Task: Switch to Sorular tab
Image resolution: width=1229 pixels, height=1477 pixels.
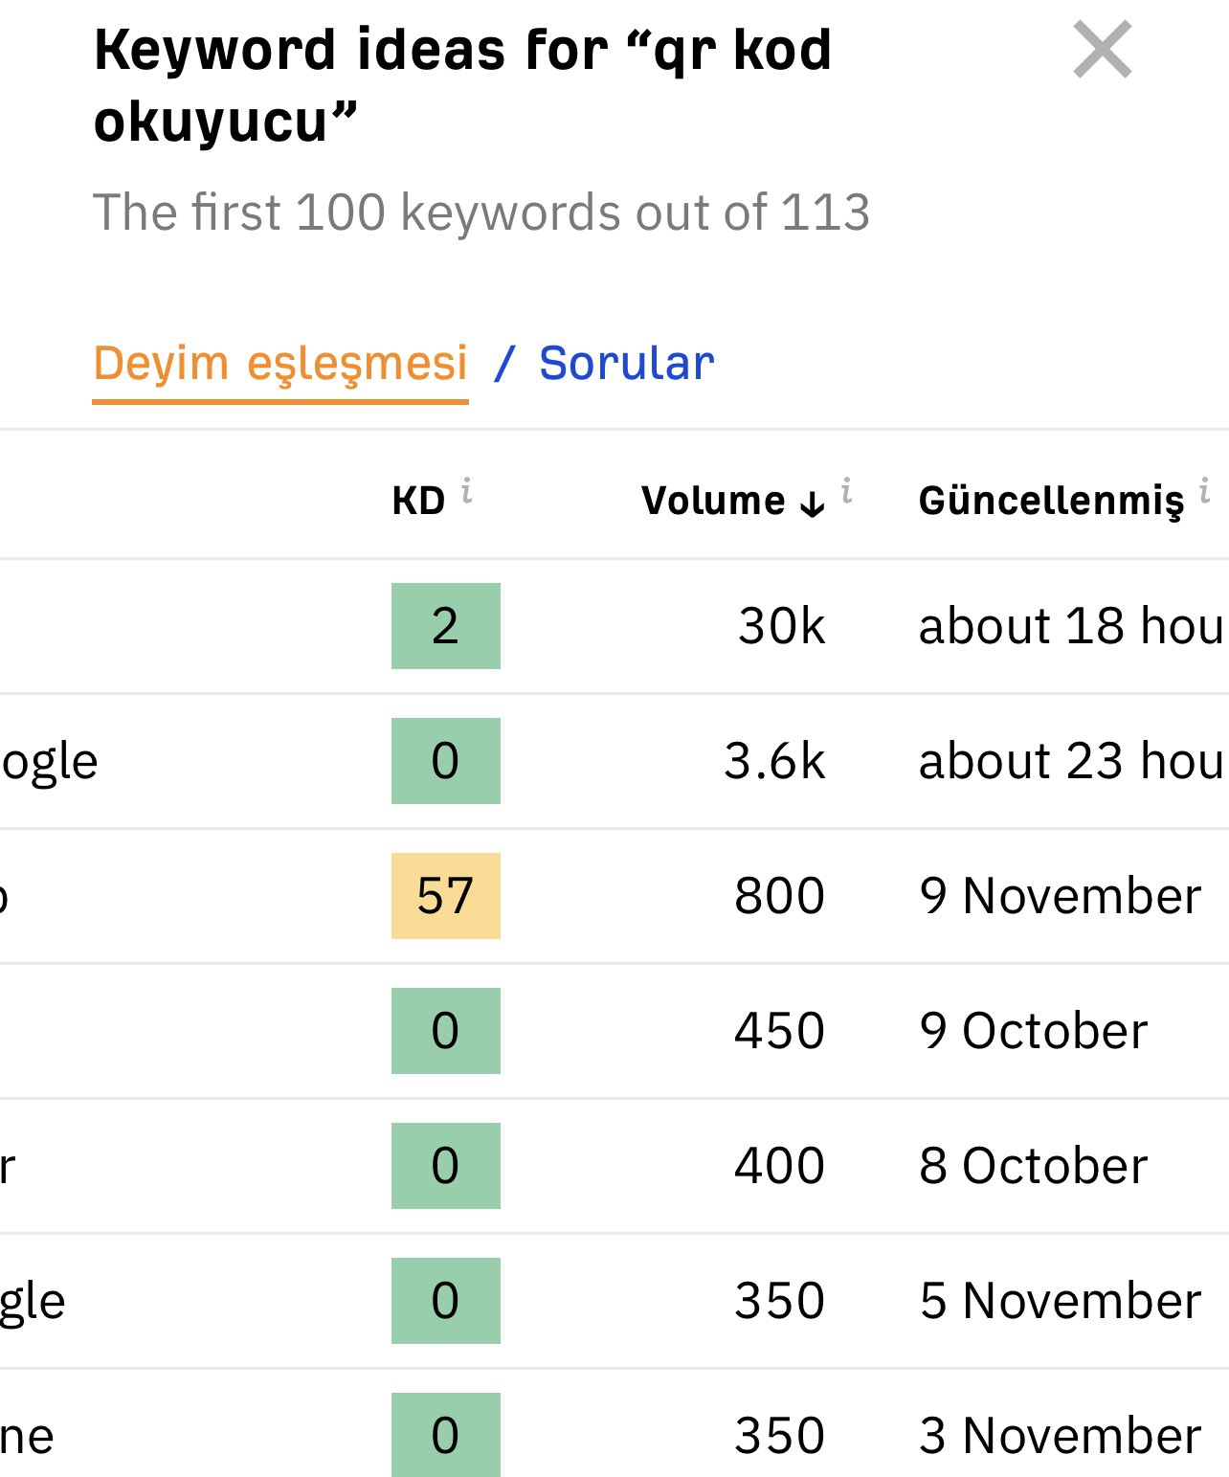Action: (627, 364)
